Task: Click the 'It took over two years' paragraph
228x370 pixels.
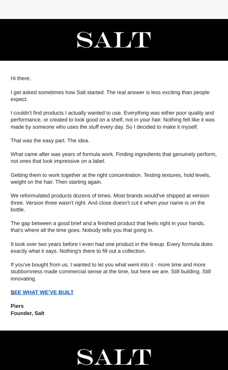Action: pyautogui.click(x=112, y=248)
